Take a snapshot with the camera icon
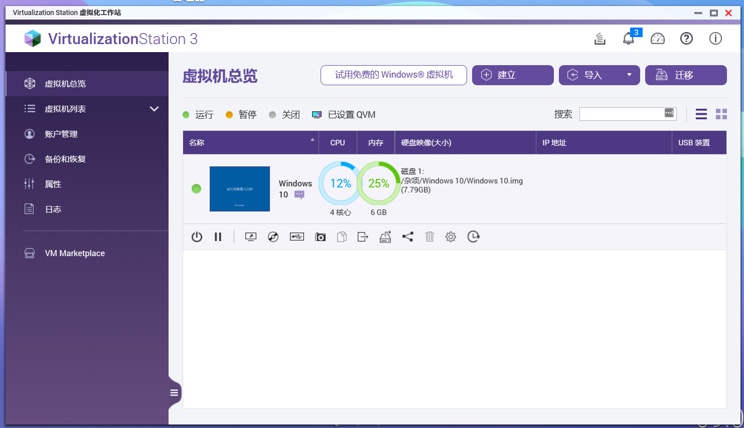Image resolution: width=744 pixels, height=428 pixels. (x=320, y=237)
